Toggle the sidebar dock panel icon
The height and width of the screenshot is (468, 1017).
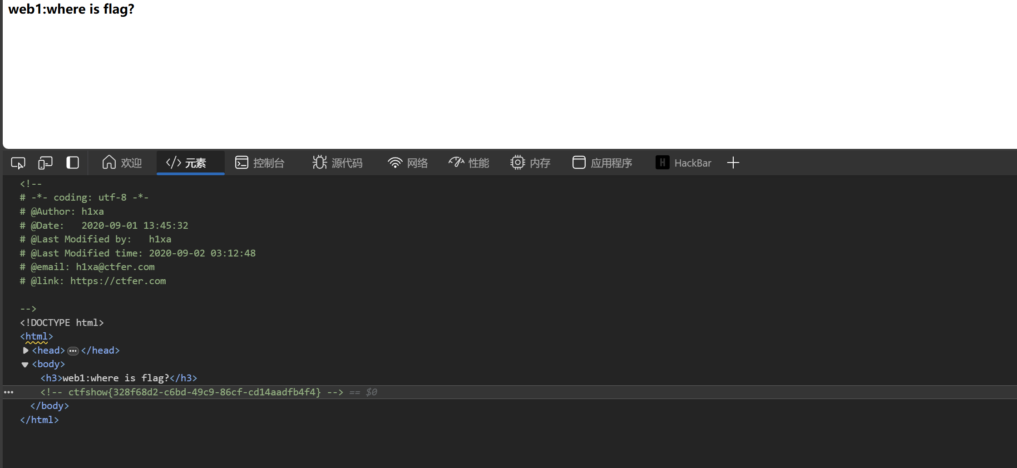click(73, 163)
